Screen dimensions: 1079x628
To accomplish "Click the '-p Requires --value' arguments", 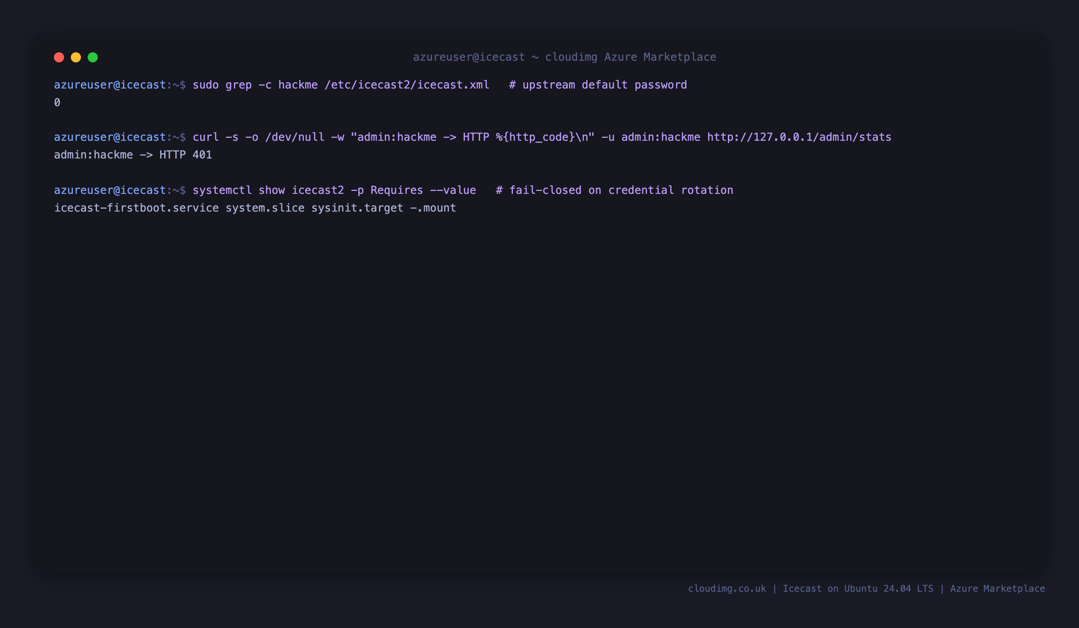I will [x=413, y=190].
